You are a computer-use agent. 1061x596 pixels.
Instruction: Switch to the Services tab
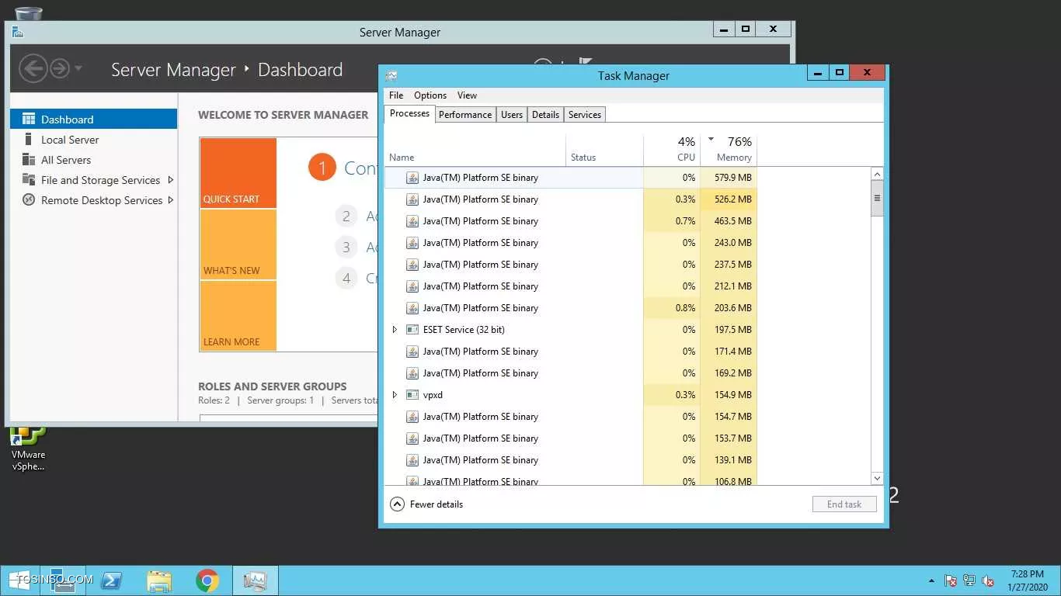[x=585, y=114]
